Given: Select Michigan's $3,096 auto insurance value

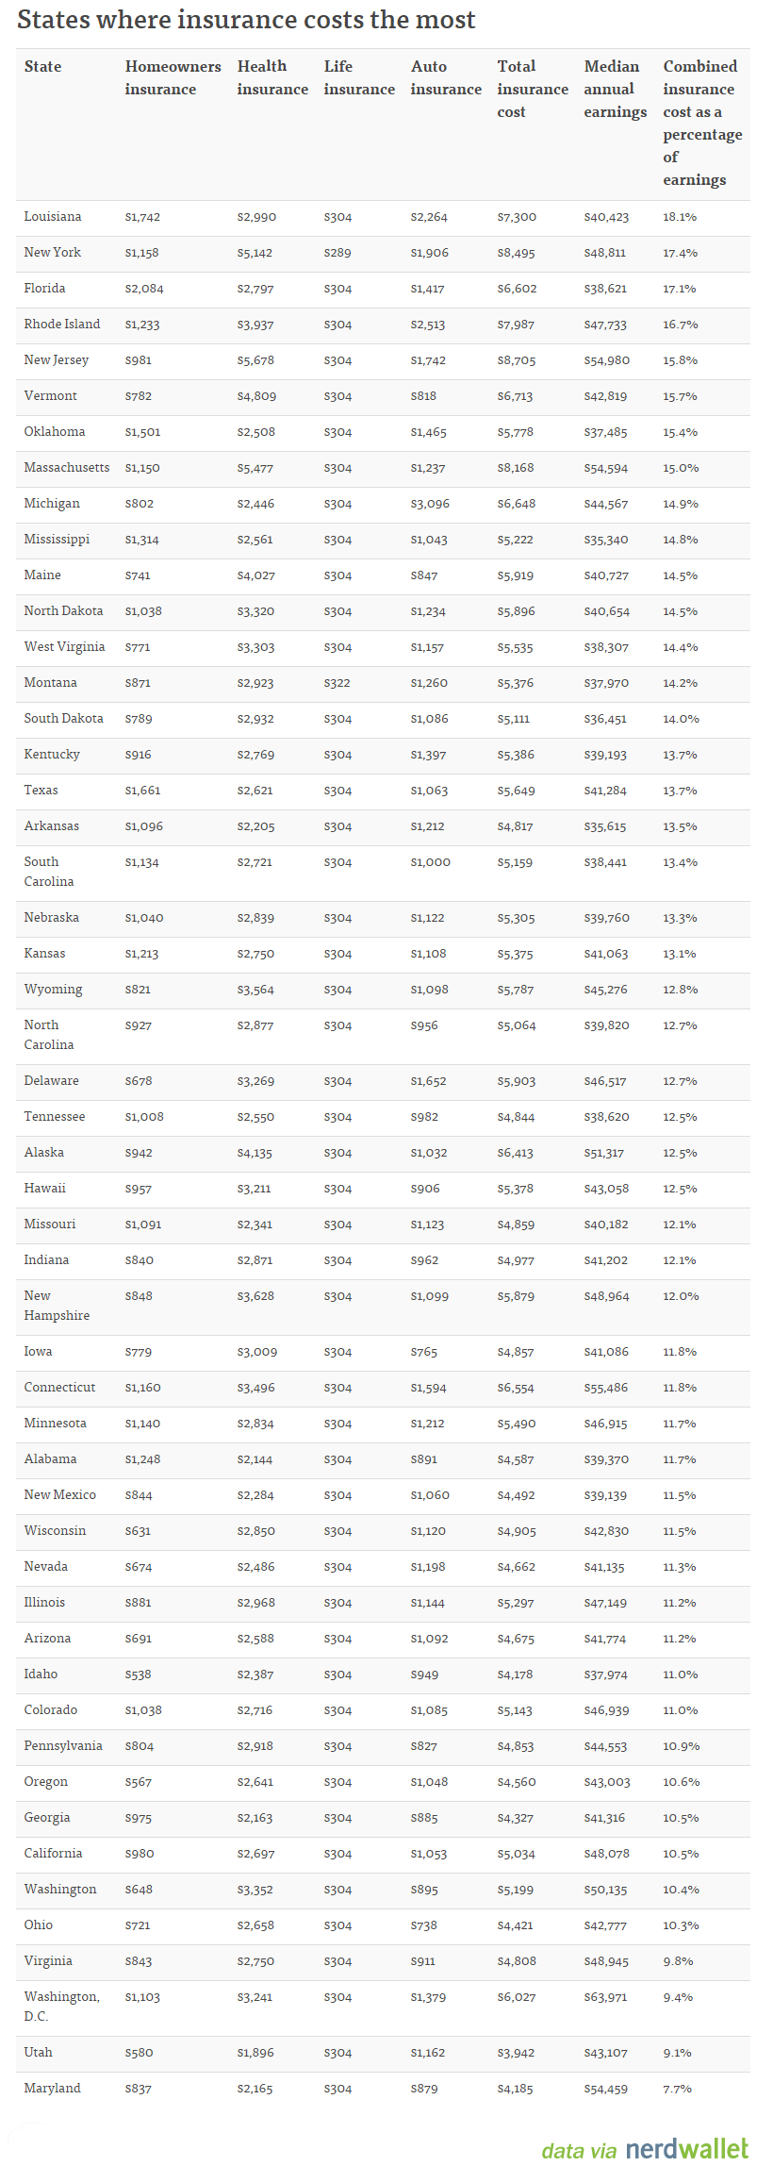Looking at the screenshot, I should point(430,504).
